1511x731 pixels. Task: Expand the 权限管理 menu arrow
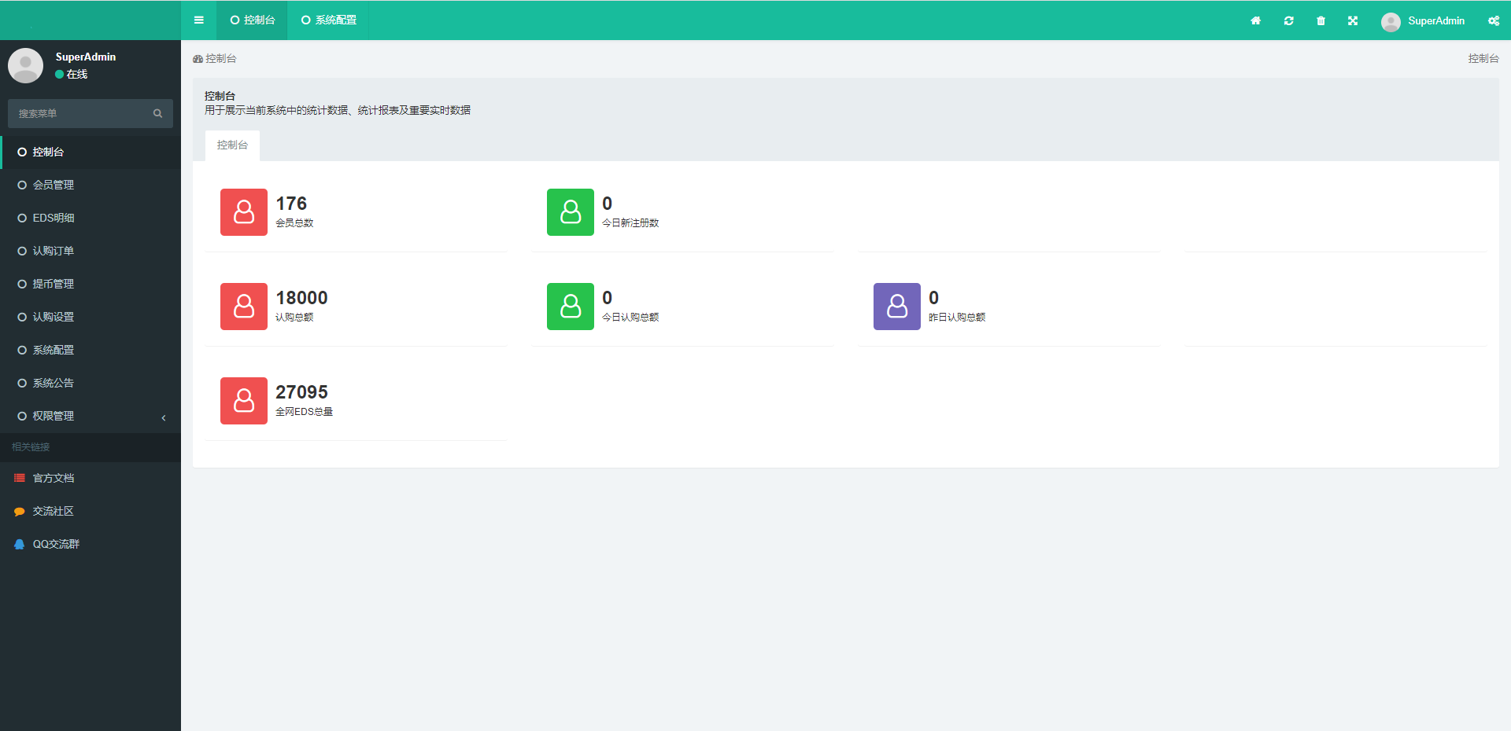coord(164,417)
